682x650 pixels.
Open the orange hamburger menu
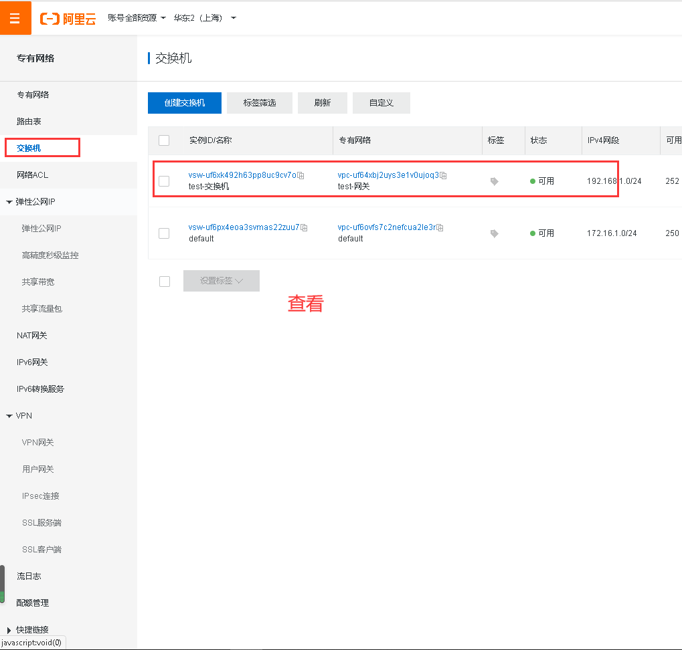point(15,18)
